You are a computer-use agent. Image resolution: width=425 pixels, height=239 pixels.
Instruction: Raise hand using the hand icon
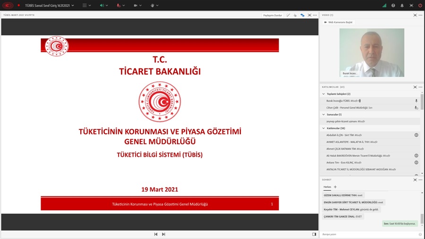tap(153, 5)
